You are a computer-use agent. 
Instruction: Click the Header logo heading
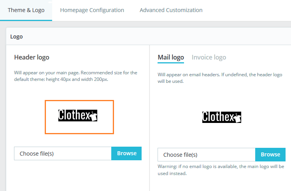point(32,58)
